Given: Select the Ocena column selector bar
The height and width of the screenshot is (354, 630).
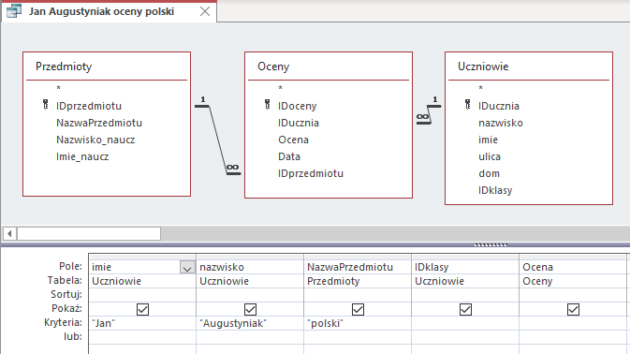Looking at the screenshot, I should pos(573,257).
